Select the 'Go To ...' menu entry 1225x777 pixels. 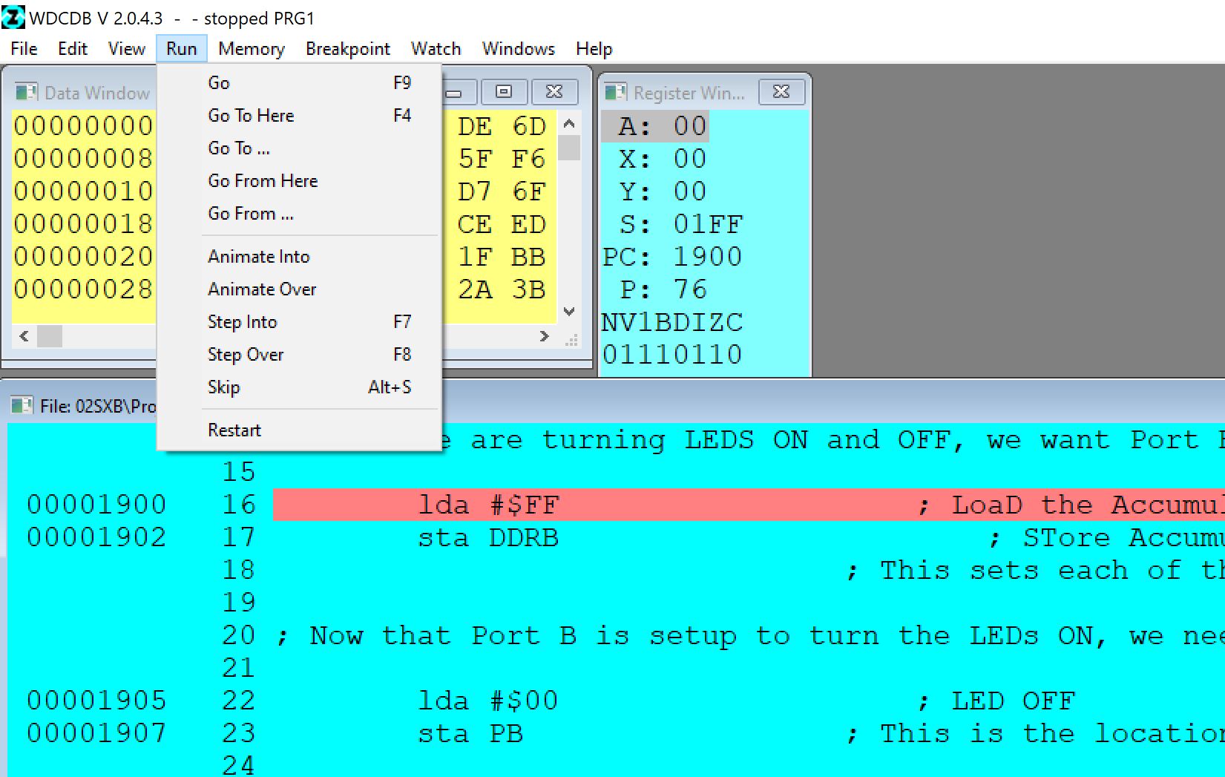pos(300,148)
